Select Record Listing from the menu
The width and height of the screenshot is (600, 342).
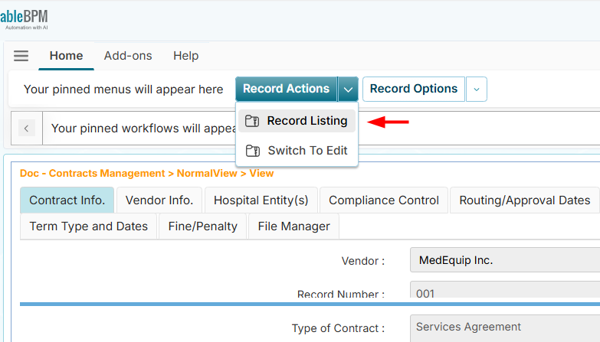pyautogui.click(x=307, y=121)
